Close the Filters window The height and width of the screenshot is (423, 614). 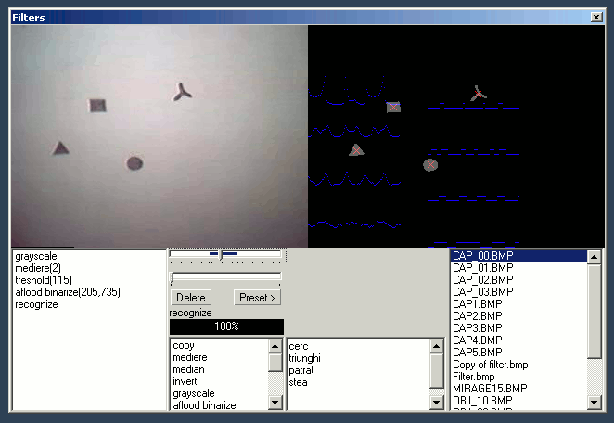(x=596, y=18)
